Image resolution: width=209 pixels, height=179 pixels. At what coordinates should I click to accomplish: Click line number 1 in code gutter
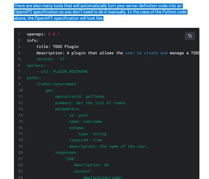[19, 34]
